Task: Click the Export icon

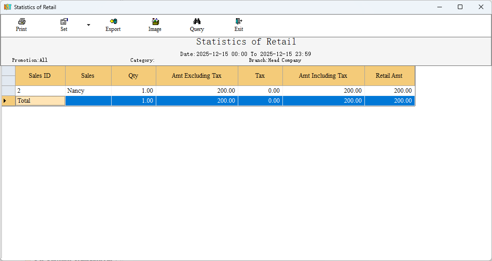Action: tap(113, 21)
